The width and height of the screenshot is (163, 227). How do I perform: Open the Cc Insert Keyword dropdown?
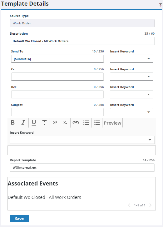point(131,76)
